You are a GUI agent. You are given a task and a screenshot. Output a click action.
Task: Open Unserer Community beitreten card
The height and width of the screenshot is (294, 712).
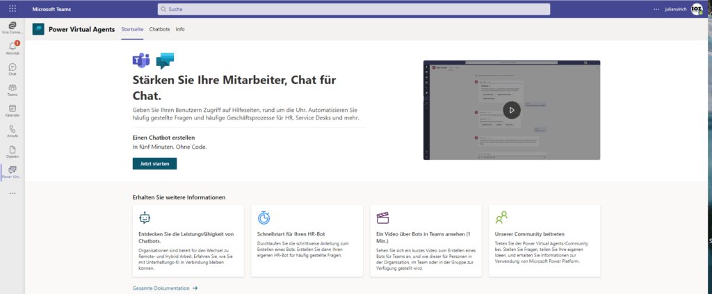[544, 240]
